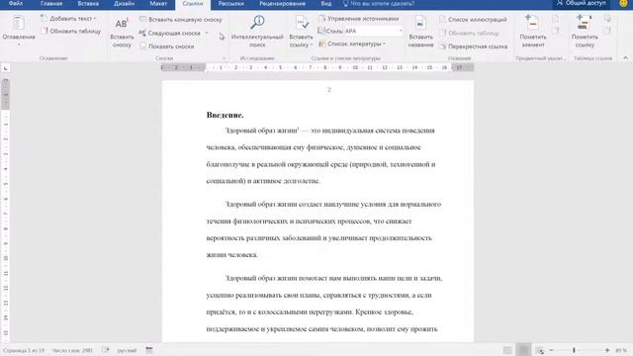Click Вставить концевую сноску
Image resolution: width=633 pixels, height=356 pixels.
coord(181,20)
